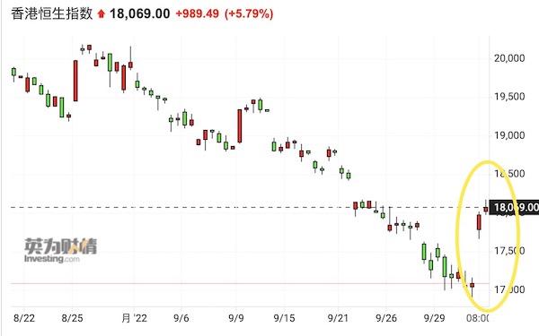Select the 9/15 date on the time axis

coord(284,318)
